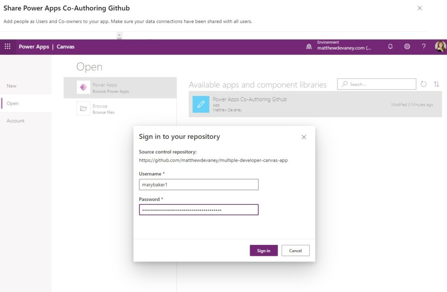The width and height of the screenshot is (447, 292).
Task: Refresh the apps list with circular arrow icon
Action: pos(423,84)
